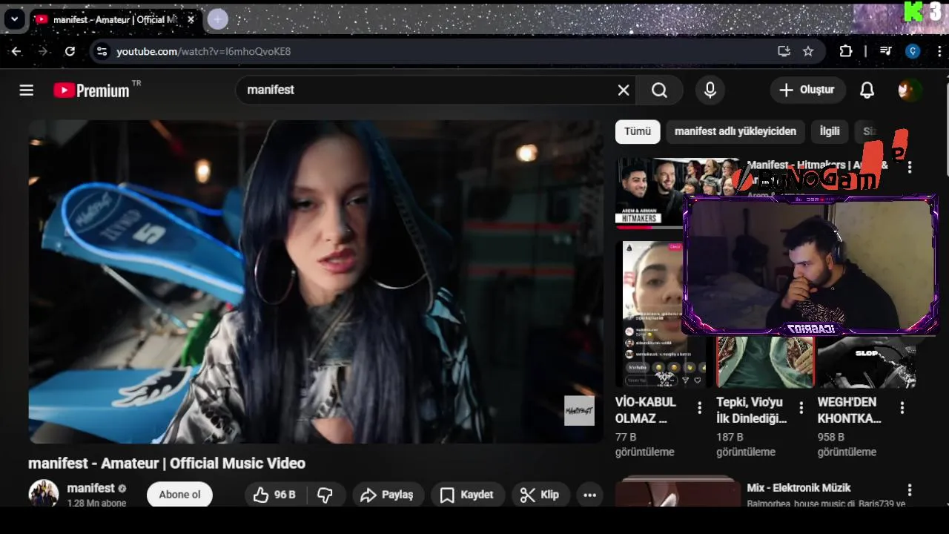This screenshot has height=534, width=949.
Task: Go back in browser history
Action: pyautogui.click(x=16, y=51)
